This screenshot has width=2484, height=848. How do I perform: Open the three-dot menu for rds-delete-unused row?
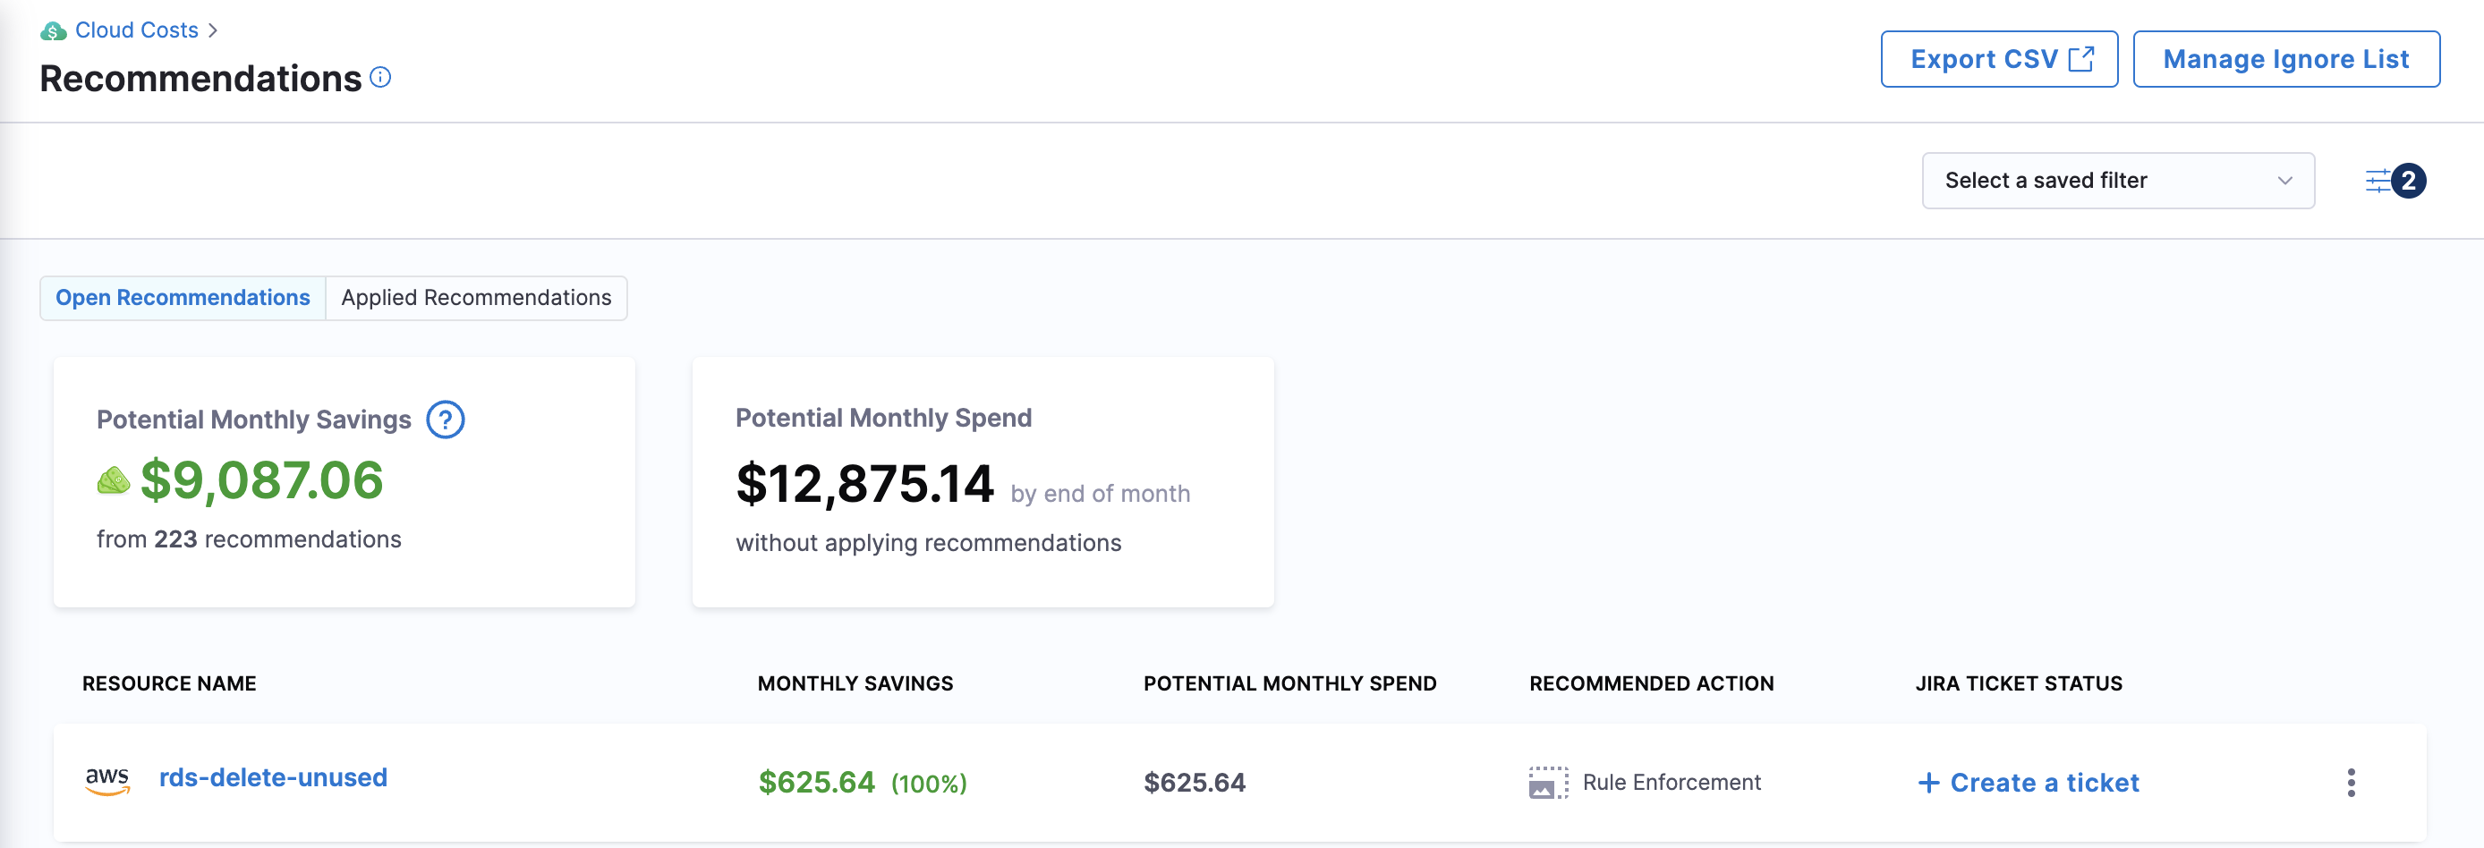[2351, 783]
